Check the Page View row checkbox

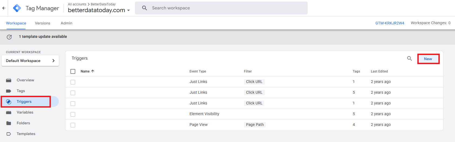coord(73,125)
